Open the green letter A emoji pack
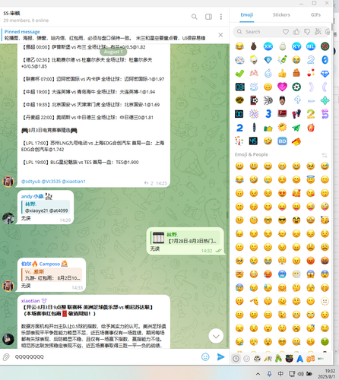 [278, 359]
